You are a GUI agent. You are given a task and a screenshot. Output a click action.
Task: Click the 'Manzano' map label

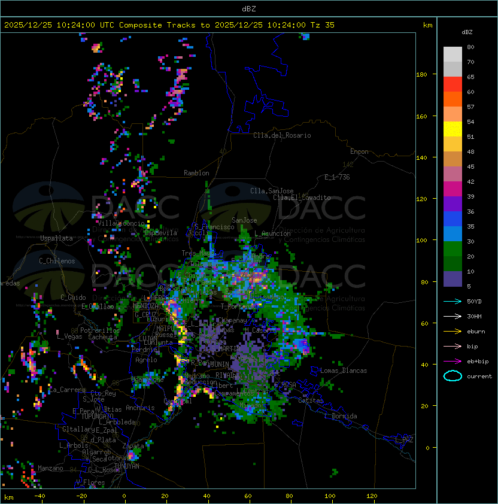pos(50,468)
